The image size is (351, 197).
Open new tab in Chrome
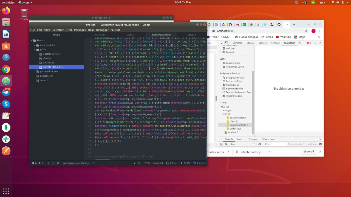click(x=294, y=24)
